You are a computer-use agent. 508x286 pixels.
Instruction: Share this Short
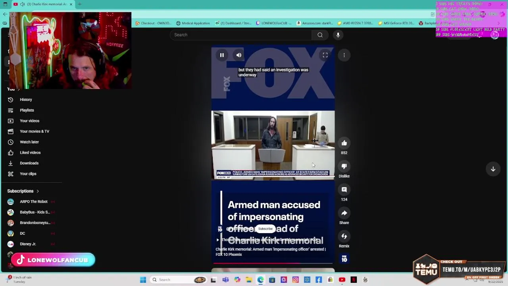click(x=344, y=213)
